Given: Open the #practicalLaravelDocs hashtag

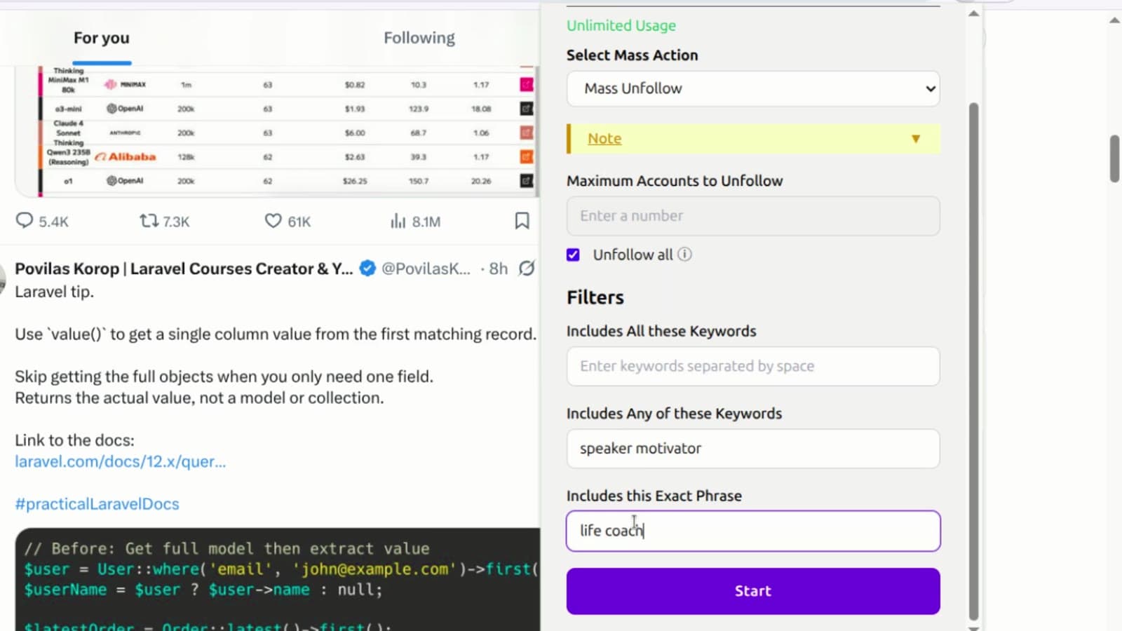Looking at the screenshot, I should [97, 504].
